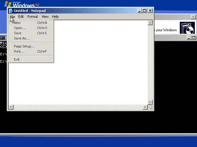The width and height of the screenshot is (197, 147).
Task: Close the Notepad window
Action: point(150,11)
